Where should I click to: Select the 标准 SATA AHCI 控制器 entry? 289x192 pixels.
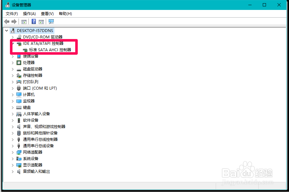click(50, 50)
